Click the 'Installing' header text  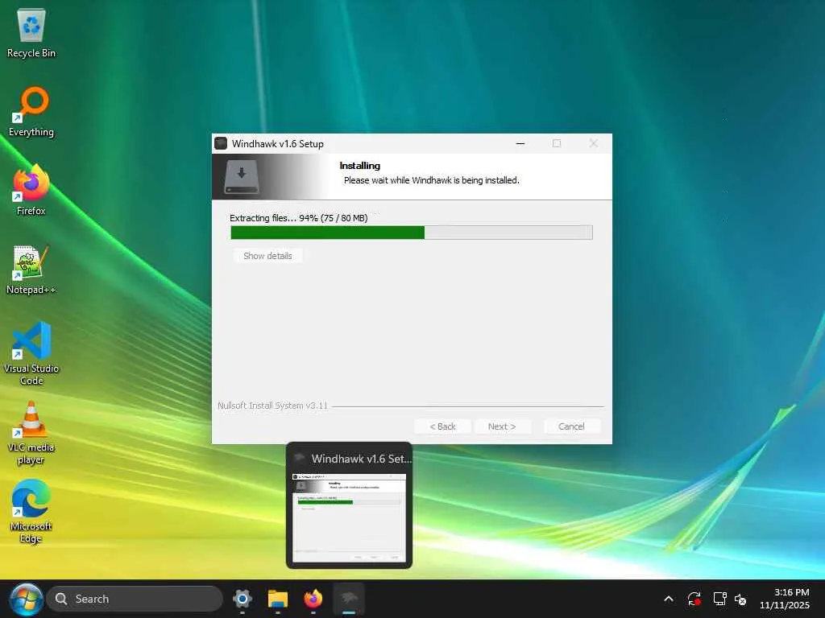tap(360, 166)
